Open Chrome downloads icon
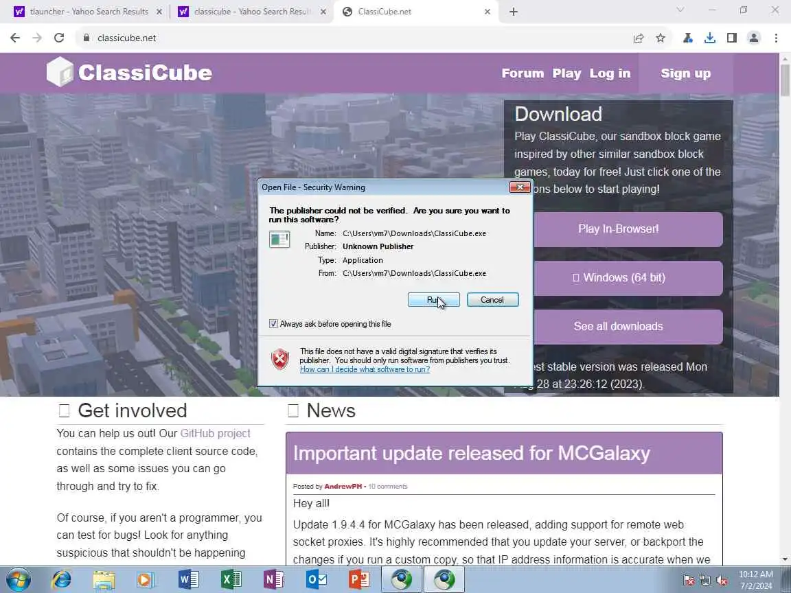Viewport: 791px width, 593px height. [710, 38]
